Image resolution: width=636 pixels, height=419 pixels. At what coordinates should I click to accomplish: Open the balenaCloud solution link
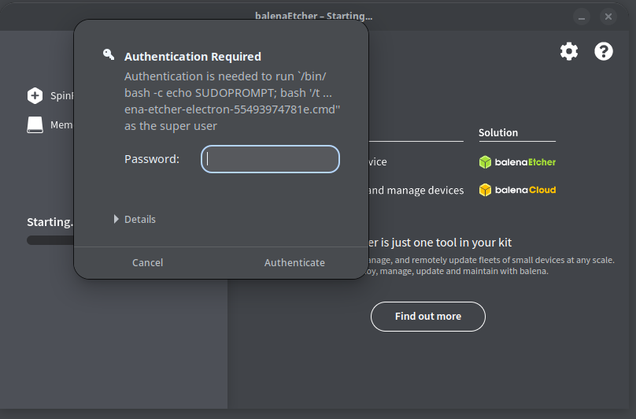(518, 190)
